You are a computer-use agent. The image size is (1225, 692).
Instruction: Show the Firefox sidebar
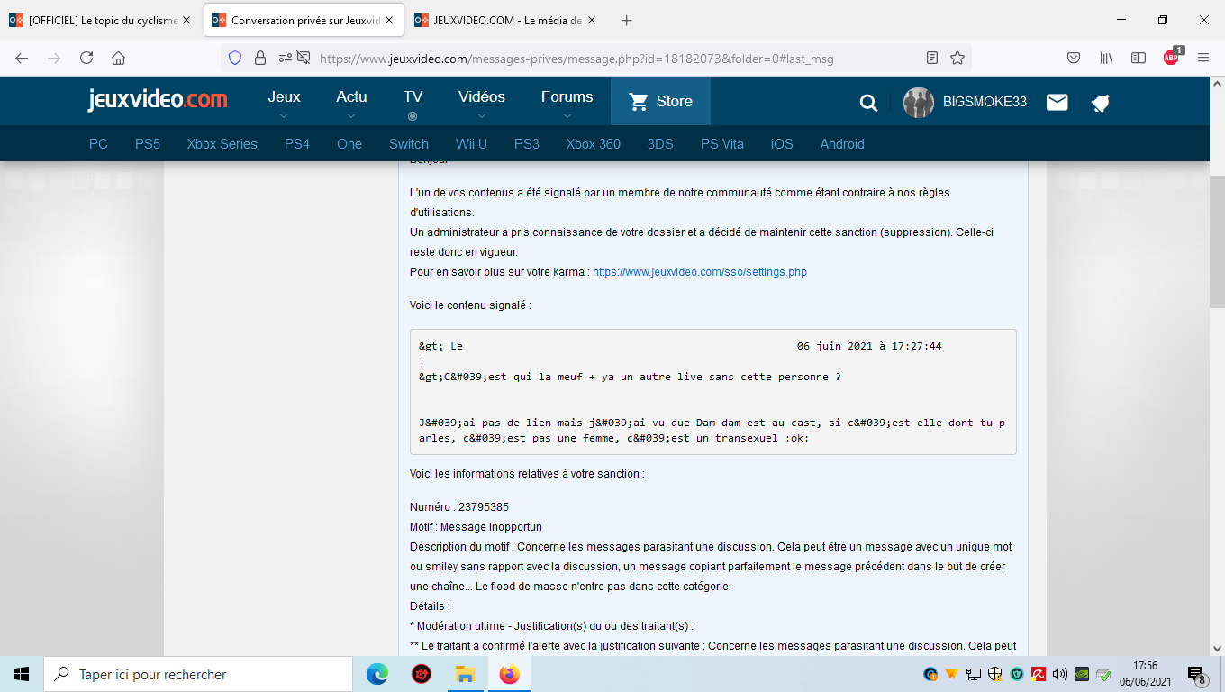pos(1139,58)
